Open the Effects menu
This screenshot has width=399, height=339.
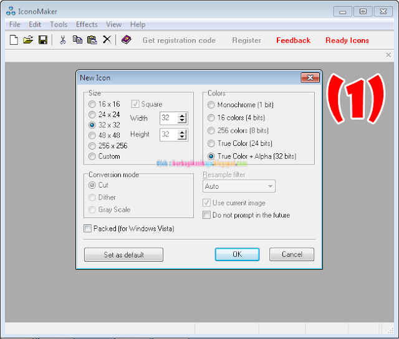[87, 24]
